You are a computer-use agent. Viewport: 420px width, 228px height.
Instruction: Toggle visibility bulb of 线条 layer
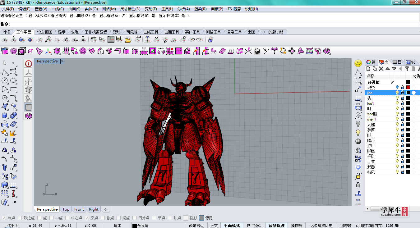[x=397, y=88]
